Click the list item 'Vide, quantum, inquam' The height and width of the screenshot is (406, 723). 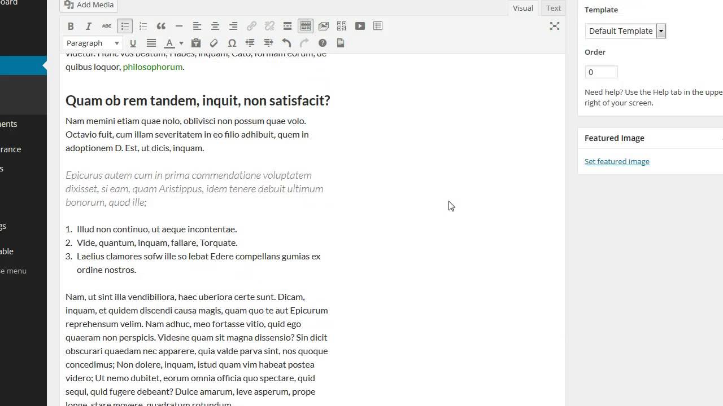point(157,242)
